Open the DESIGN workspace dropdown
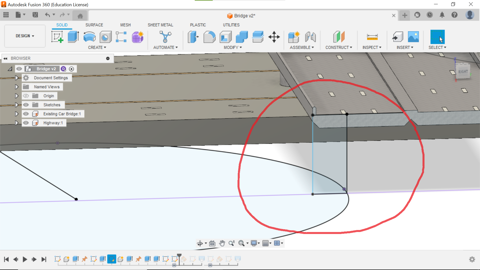 tap(25, 36)
